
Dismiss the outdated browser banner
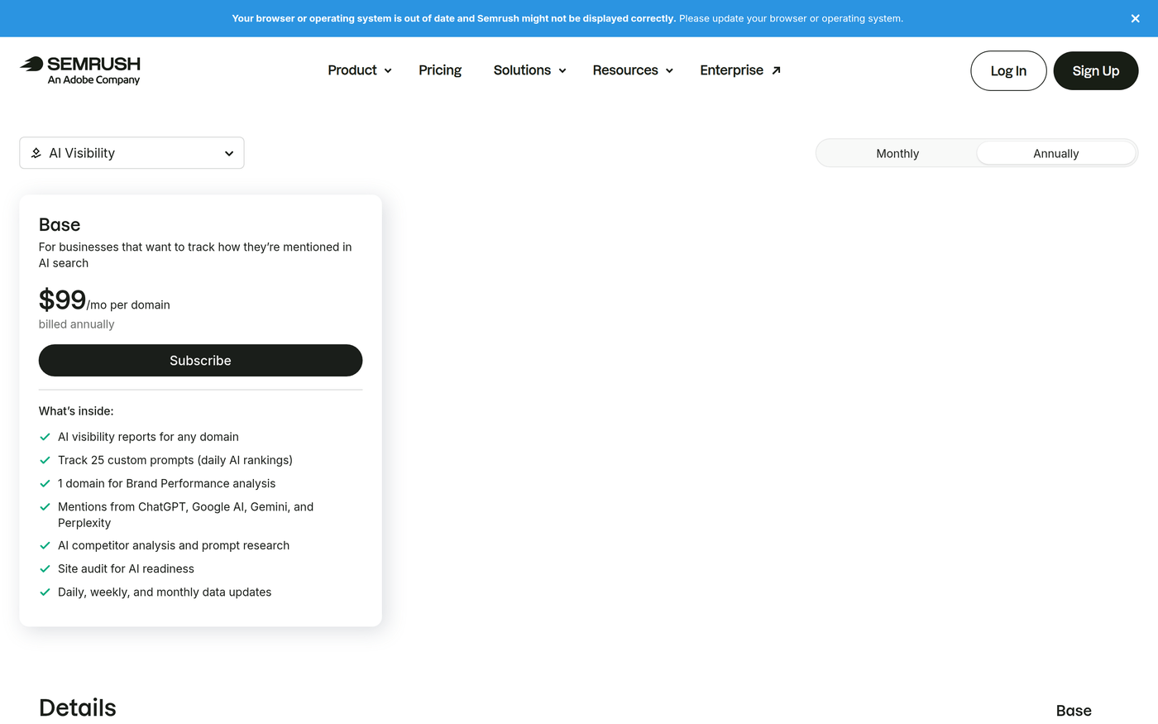tap(1135, 18)
